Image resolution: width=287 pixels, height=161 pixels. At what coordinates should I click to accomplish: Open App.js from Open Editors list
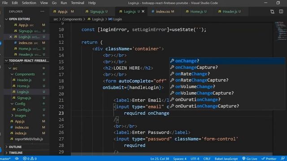26,25
